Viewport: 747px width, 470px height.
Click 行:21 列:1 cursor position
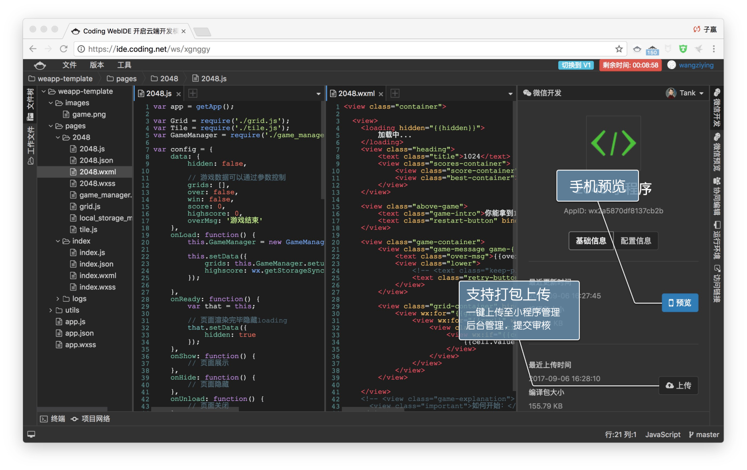coord(621,435)
